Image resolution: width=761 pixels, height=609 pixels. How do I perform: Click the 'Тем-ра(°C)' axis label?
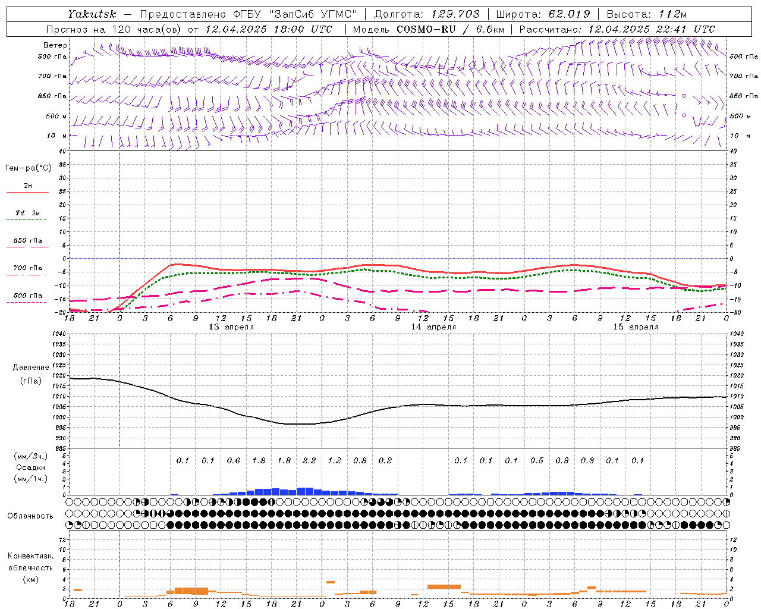[28, 168]
